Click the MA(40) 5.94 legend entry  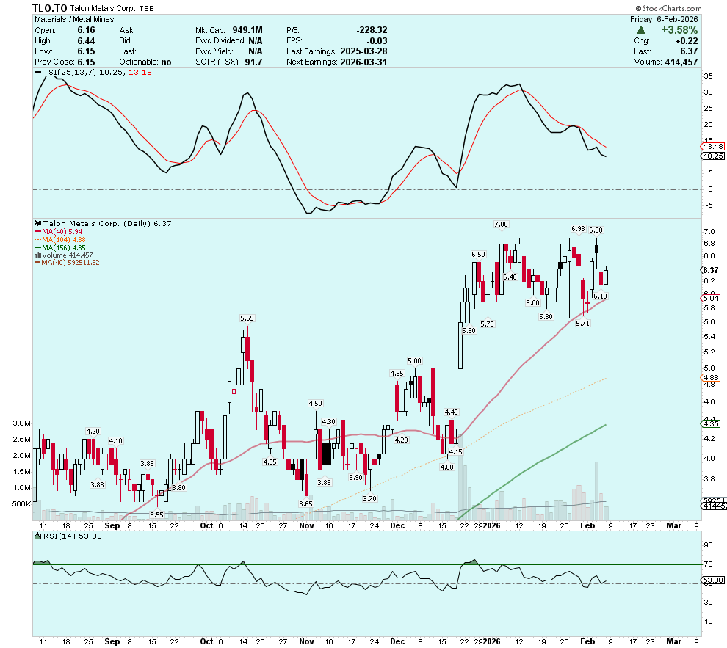click(x=59, y=232)
